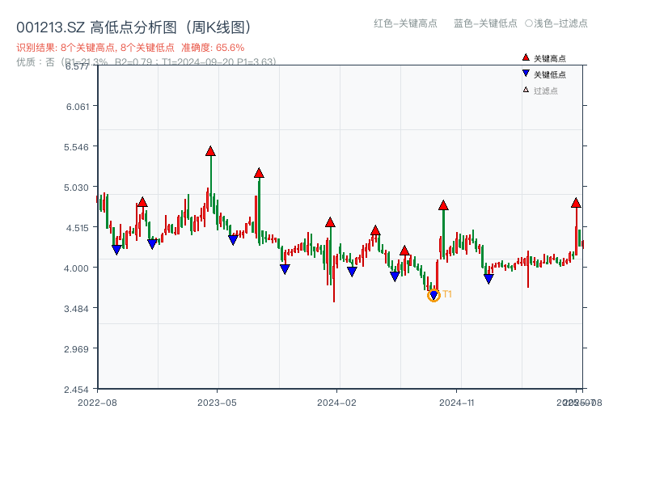The width and height of the screenshot is (647, 485).
Task: Select the orange-circled T1 low point marker
Action: pos(433,295)
